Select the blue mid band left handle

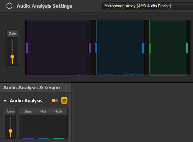click(96, 48)
